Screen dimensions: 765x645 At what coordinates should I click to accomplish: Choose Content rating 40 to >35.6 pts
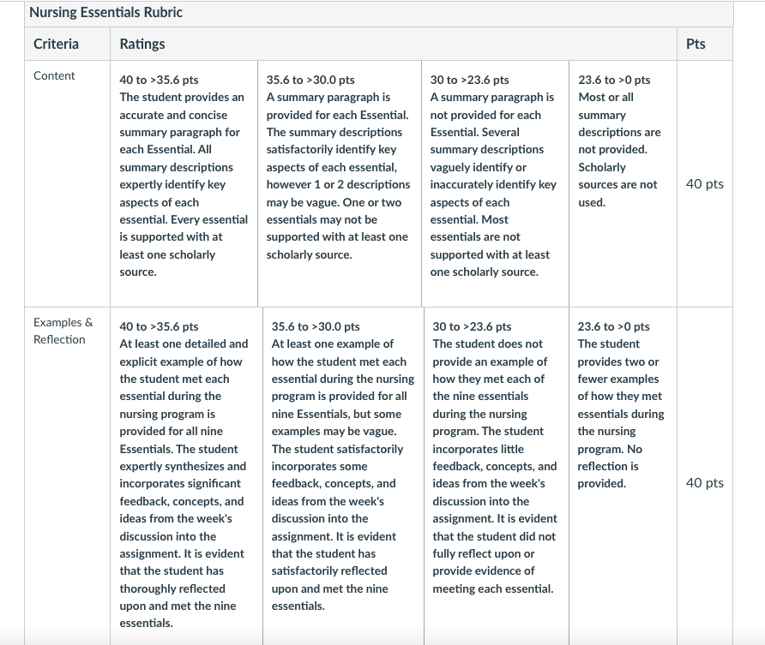click(x=184, y=183)
